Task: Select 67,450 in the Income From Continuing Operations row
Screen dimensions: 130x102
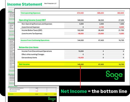Action: click(101, 40)
